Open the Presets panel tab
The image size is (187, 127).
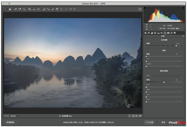click(171, 33)
